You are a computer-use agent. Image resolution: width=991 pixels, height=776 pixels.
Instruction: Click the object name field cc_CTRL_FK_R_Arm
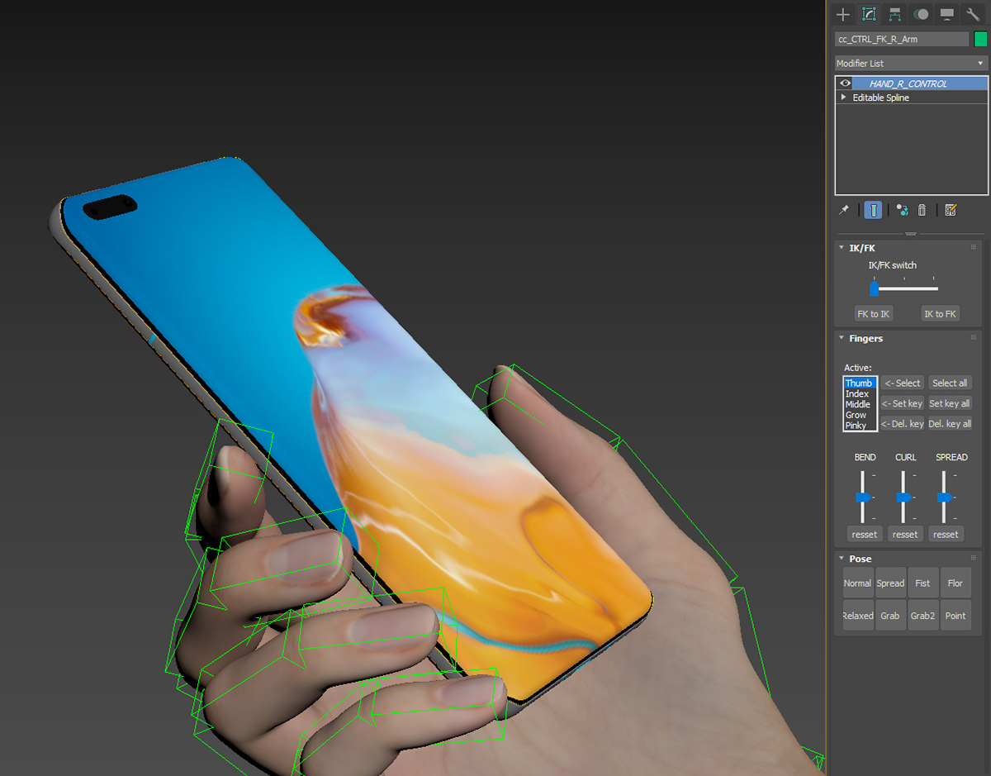[901, 39]
